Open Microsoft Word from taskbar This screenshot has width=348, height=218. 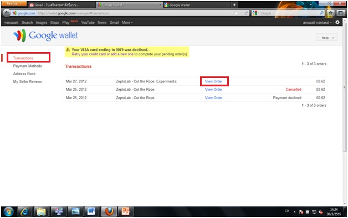[91, 211]
